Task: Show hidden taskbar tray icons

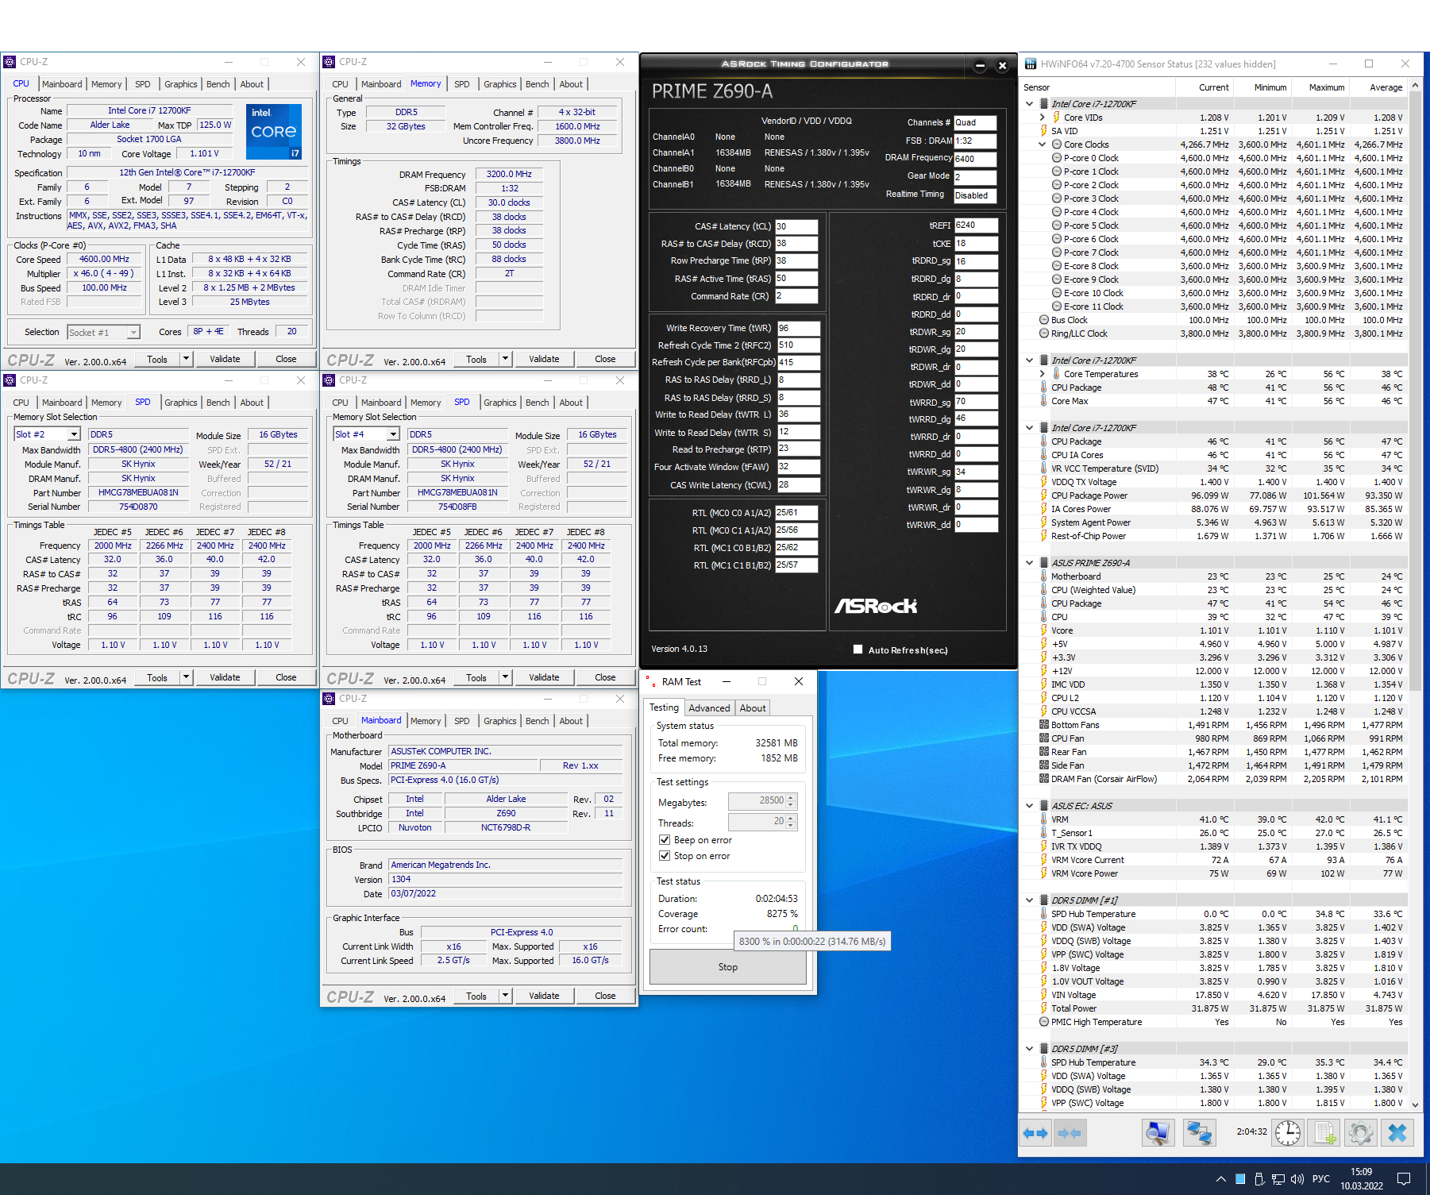Action: (x=1220, y=1179)
